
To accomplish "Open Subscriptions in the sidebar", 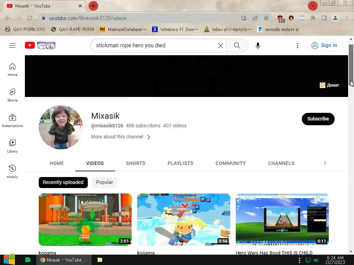I will (12, 120).
